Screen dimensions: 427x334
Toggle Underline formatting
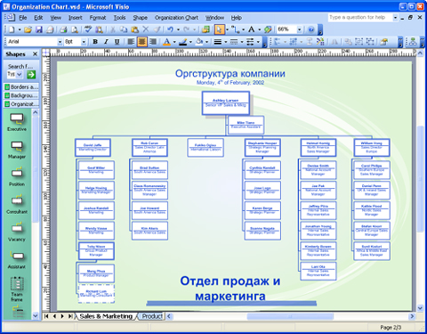(117, 42)
